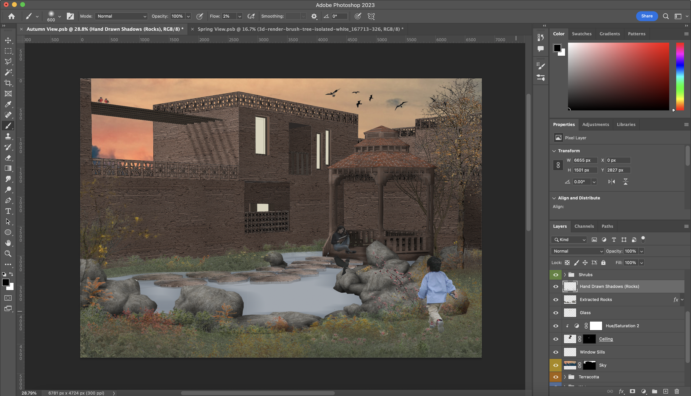This screenshot has height=396, width=691.
Task: Open the layer Opacity dropdown
Action: 642,251
